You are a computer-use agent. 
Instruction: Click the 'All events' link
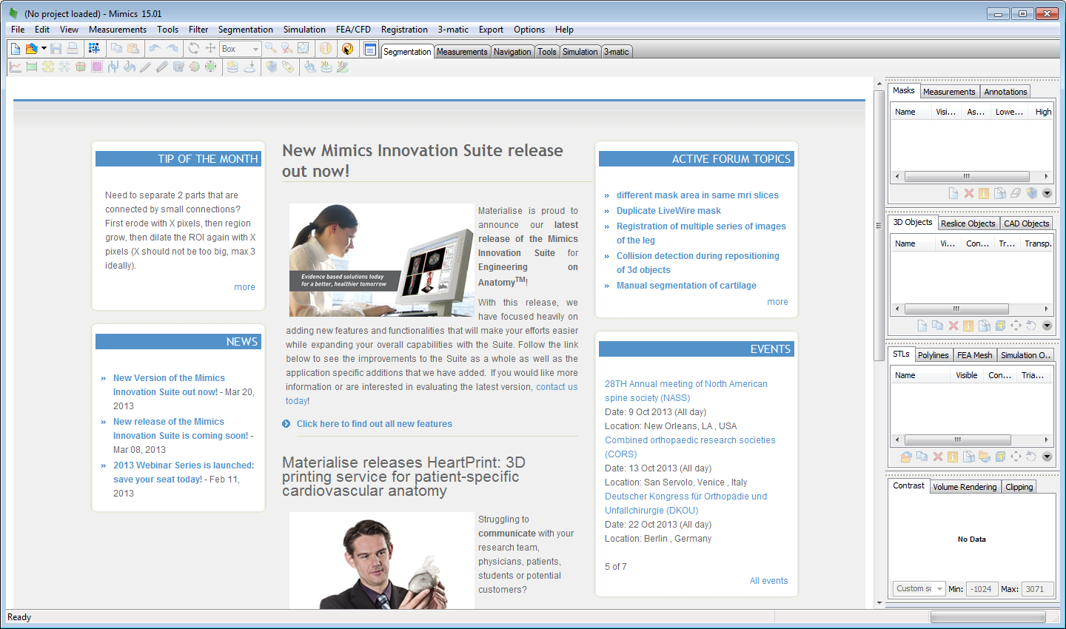coord(768,581)
